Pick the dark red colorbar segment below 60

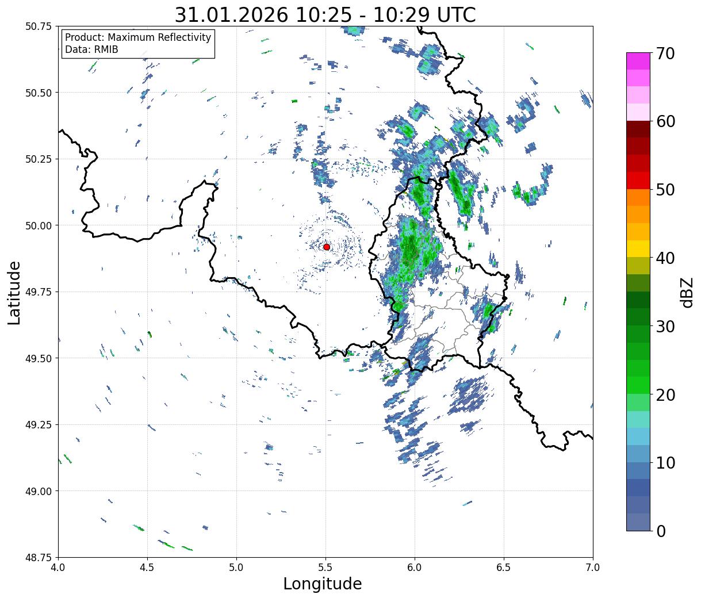638,129
